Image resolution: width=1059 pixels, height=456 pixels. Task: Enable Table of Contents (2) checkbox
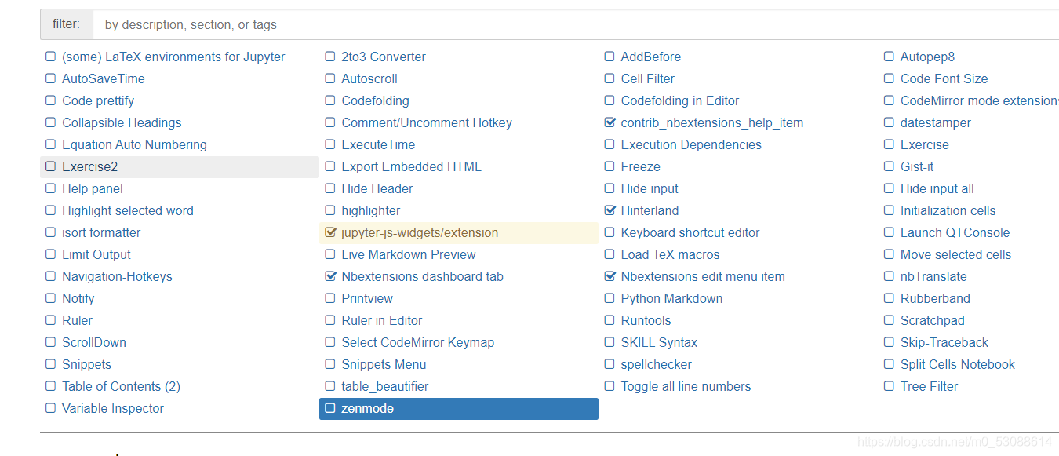51,386
